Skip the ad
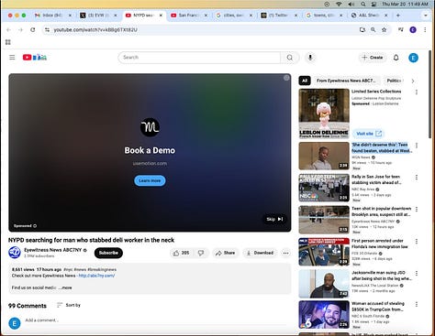Screen dimensions: 435x336 click(x=274, y=219)
